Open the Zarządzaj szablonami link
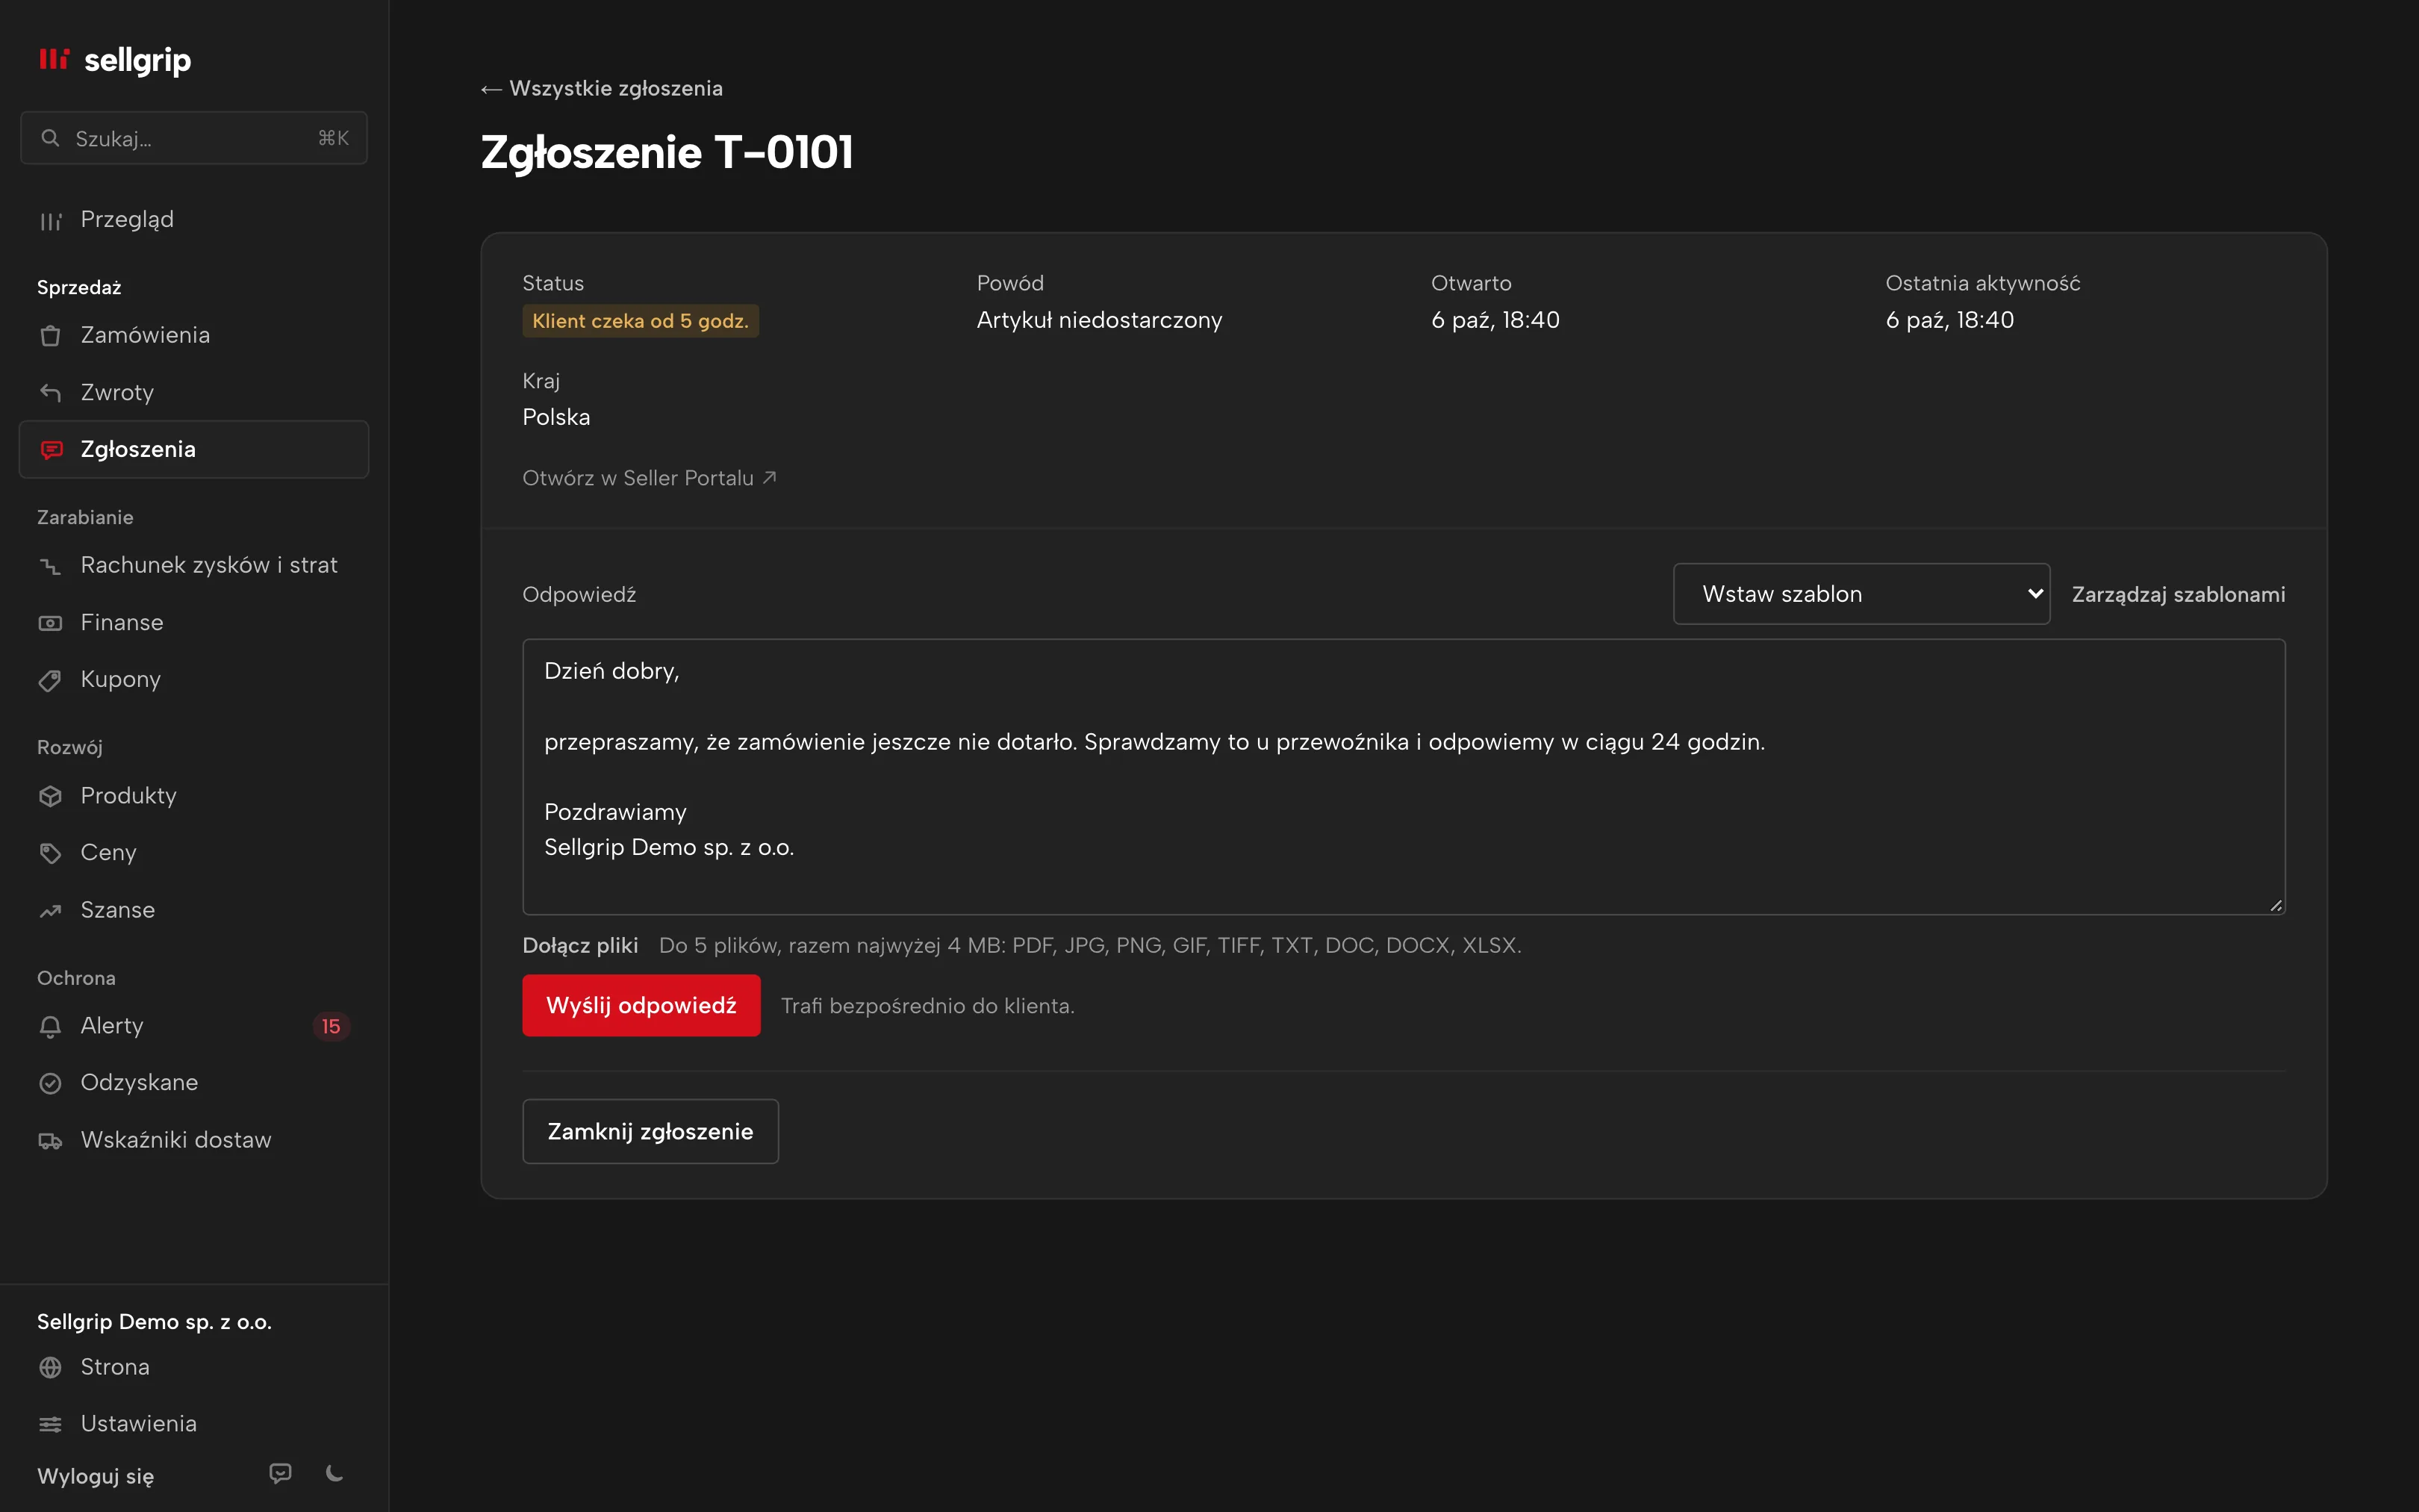The height and width of the screenshot is (1512, 2419). tap(2178, 594)
